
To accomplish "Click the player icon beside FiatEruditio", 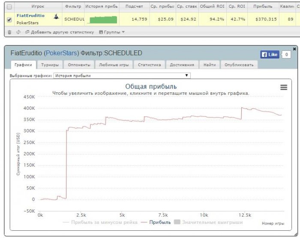I will [56, 17].
